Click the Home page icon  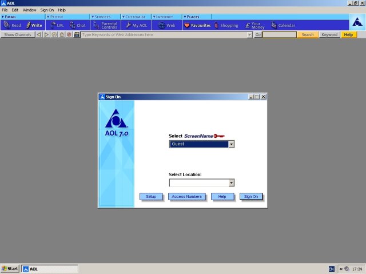(62, 34)
